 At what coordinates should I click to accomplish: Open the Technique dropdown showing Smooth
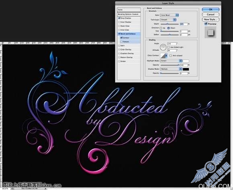point(168,20)
